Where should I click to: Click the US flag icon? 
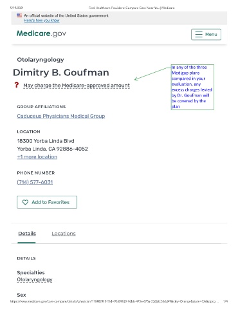(19, 15)
